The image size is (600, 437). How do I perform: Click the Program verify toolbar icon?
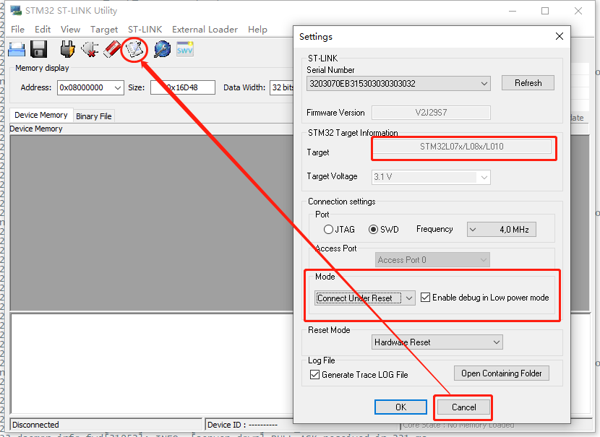tap(134, 50)
